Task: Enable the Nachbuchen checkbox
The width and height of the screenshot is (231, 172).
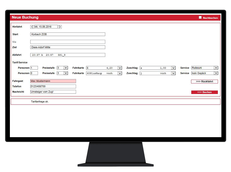Action: click(200, 18)
